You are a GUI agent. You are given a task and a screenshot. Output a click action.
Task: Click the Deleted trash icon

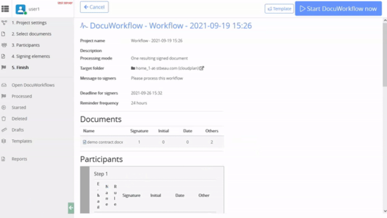pyautogui.click(x=4, y=118)
